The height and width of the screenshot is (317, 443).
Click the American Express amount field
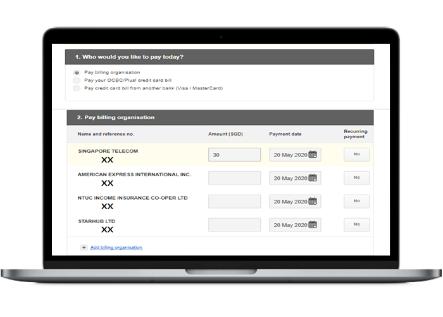click(235, 178)
